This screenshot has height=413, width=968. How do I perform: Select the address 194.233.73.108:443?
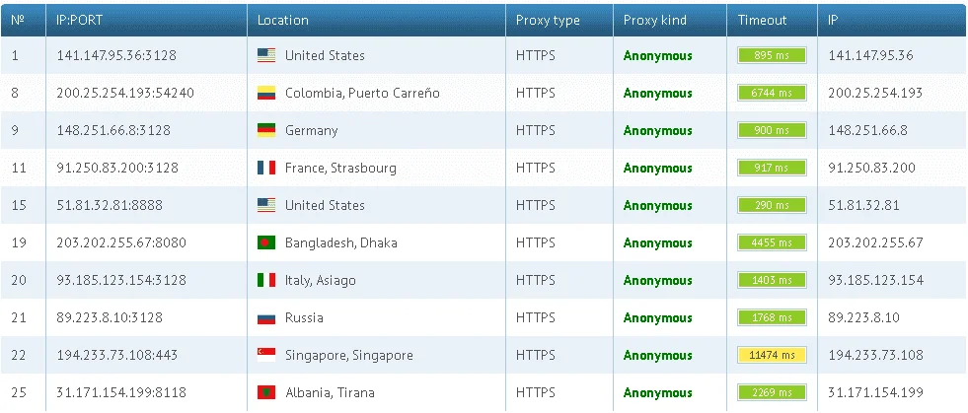click(x=116, y=355)
